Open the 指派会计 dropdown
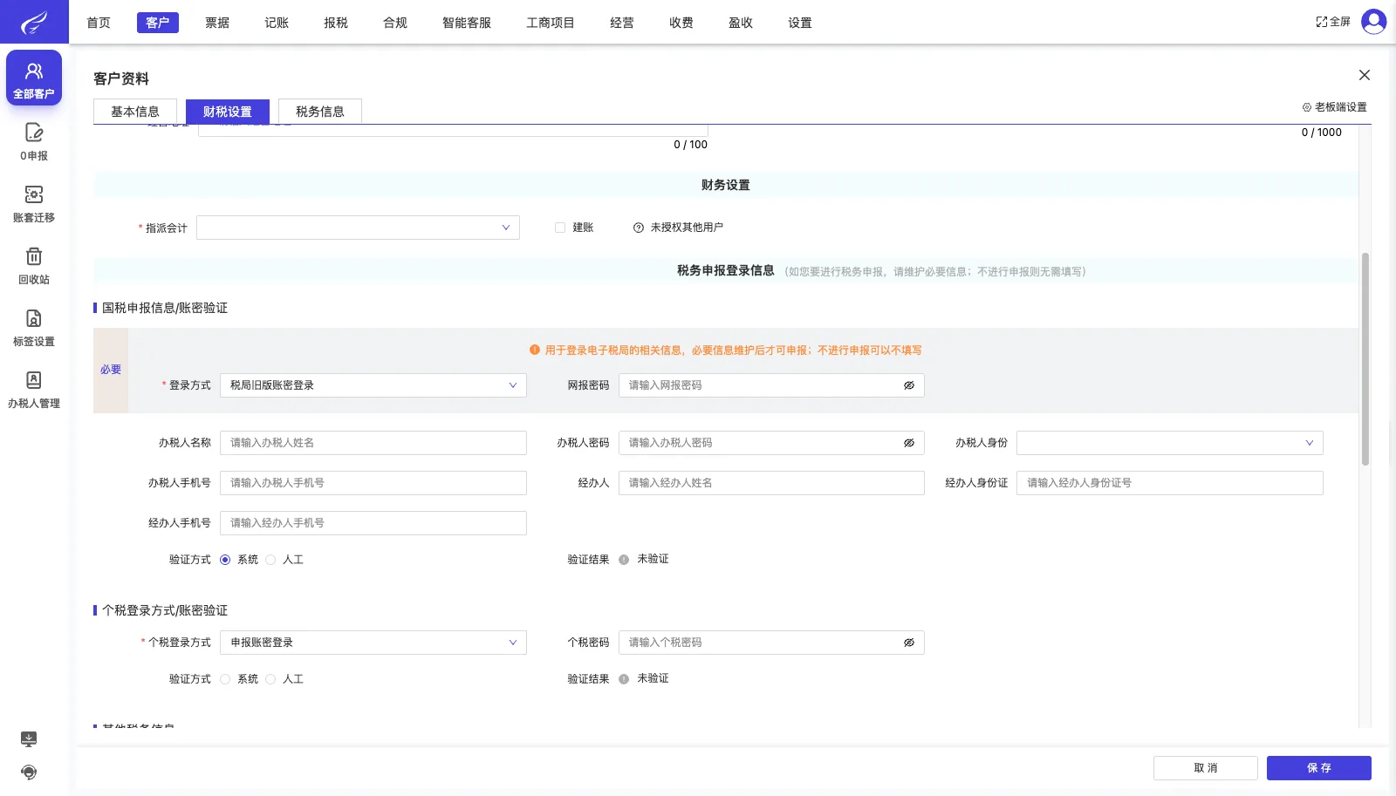Image resolution: width=1396 pixels, height=796 pixels. (x=358, y=228)
